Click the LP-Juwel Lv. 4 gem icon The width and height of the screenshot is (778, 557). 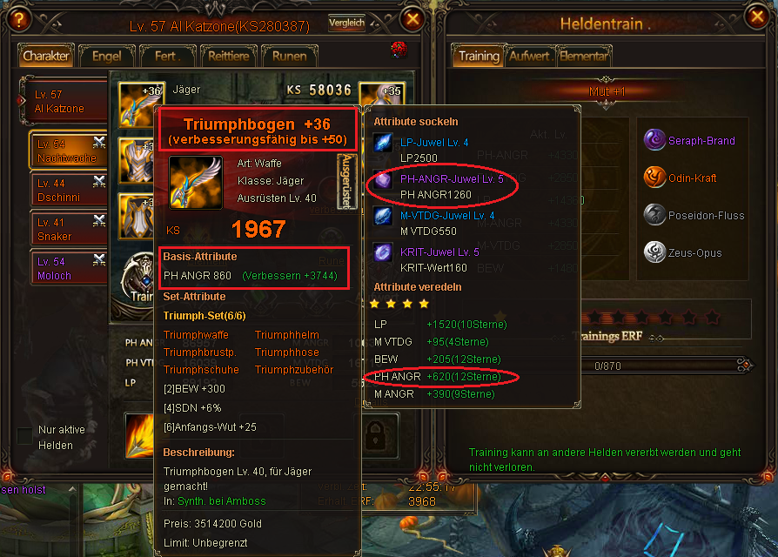[x=383, y=143]
